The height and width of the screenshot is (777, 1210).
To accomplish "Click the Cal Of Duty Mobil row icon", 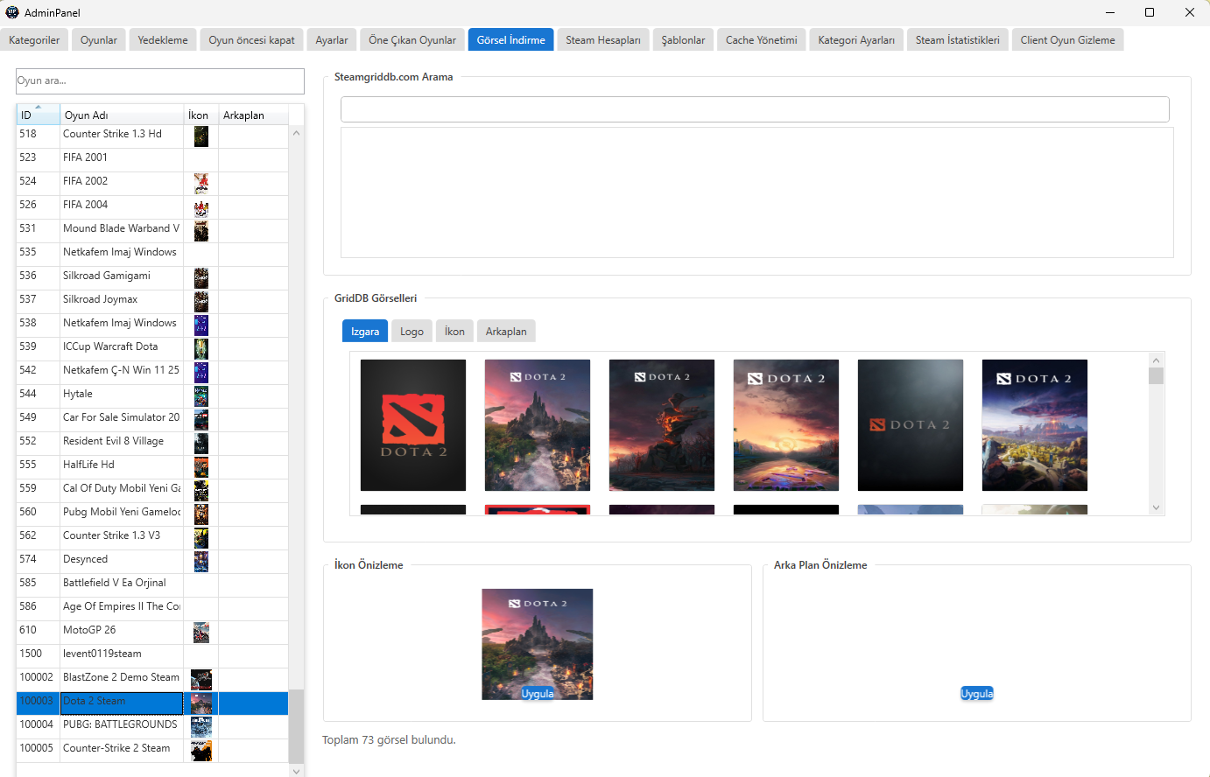I will point(201,490).
